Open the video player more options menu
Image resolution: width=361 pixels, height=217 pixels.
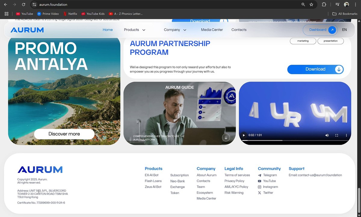[x=346, y=135]
